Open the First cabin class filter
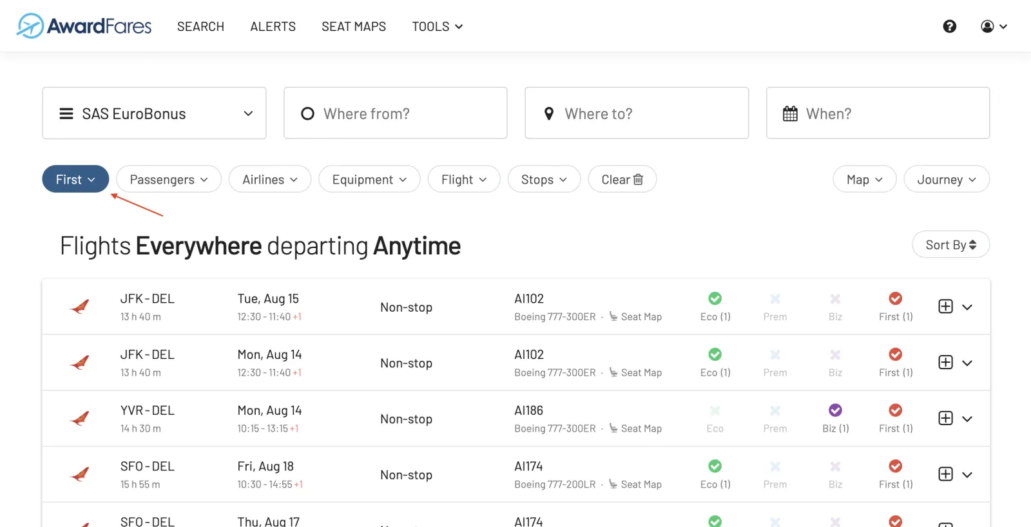This screenshot has height=527, width=1031. pos(75,179)
